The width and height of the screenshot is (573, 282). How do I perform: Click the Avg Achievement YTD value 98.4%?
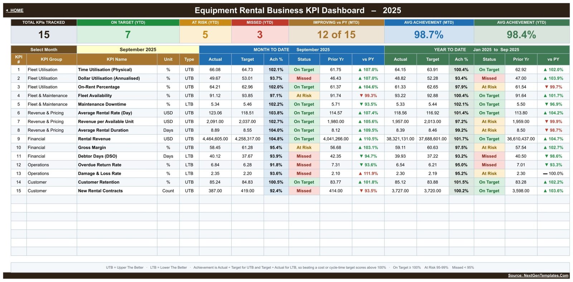[x=521, y=35]
